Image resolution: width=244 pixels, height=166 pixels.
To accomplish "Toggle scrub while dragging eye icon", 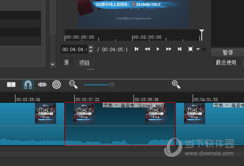I will (42, 85).
